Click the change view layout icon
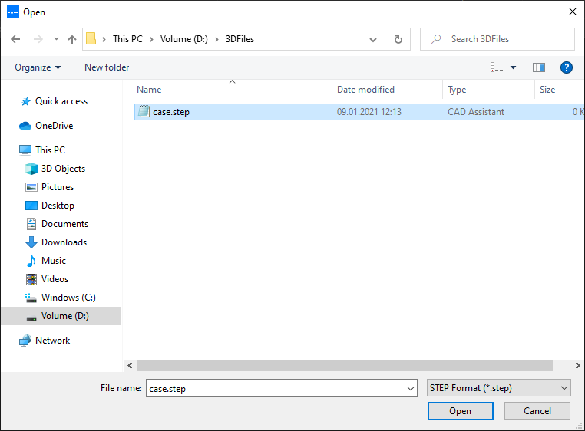Screen dimensions: 585x431 497,67
